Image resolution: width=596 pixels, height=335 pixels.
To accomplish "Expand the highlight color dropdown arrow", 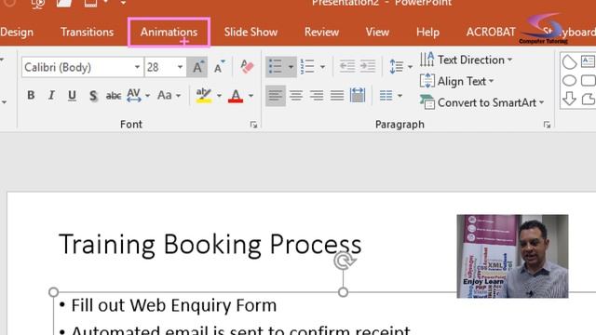I will click(219, 96).
